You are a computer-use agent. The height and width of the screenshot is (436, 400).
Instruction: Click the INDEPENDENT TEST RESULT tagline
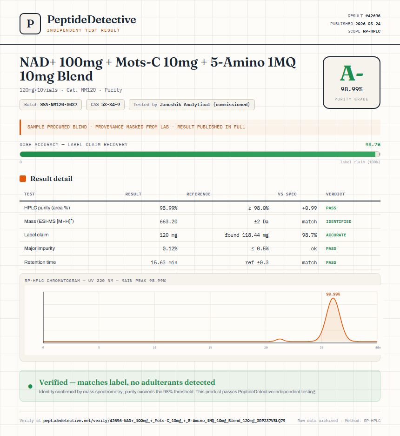point(83,30)
